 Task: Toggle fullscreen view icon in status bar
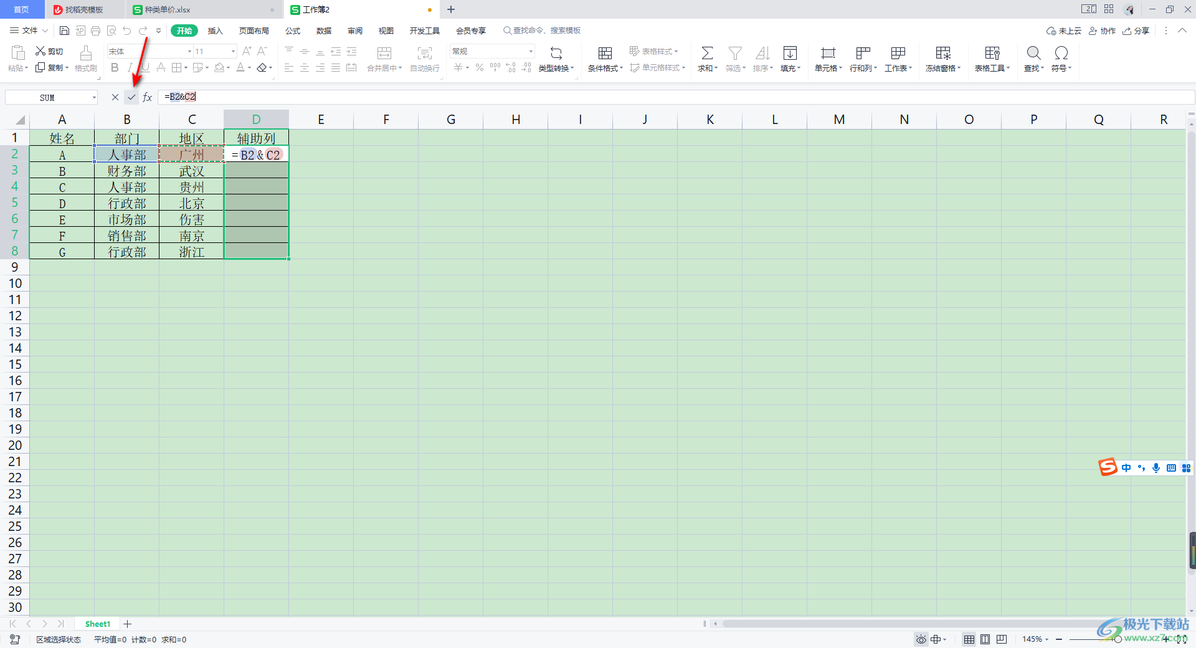click(x=1182, y=639)
